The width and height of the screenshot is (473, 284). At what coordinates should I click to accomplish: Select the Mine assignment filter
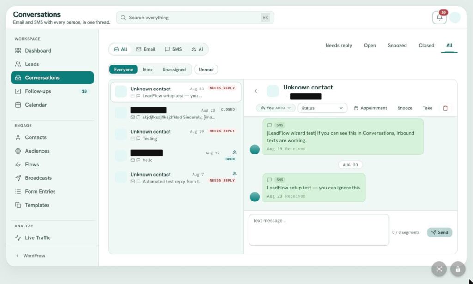[147, 70]
